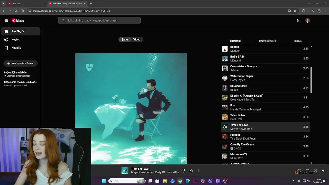Open the Beğendiğim müzikler playlist
The image size is (329, 185).
(21, 74)
